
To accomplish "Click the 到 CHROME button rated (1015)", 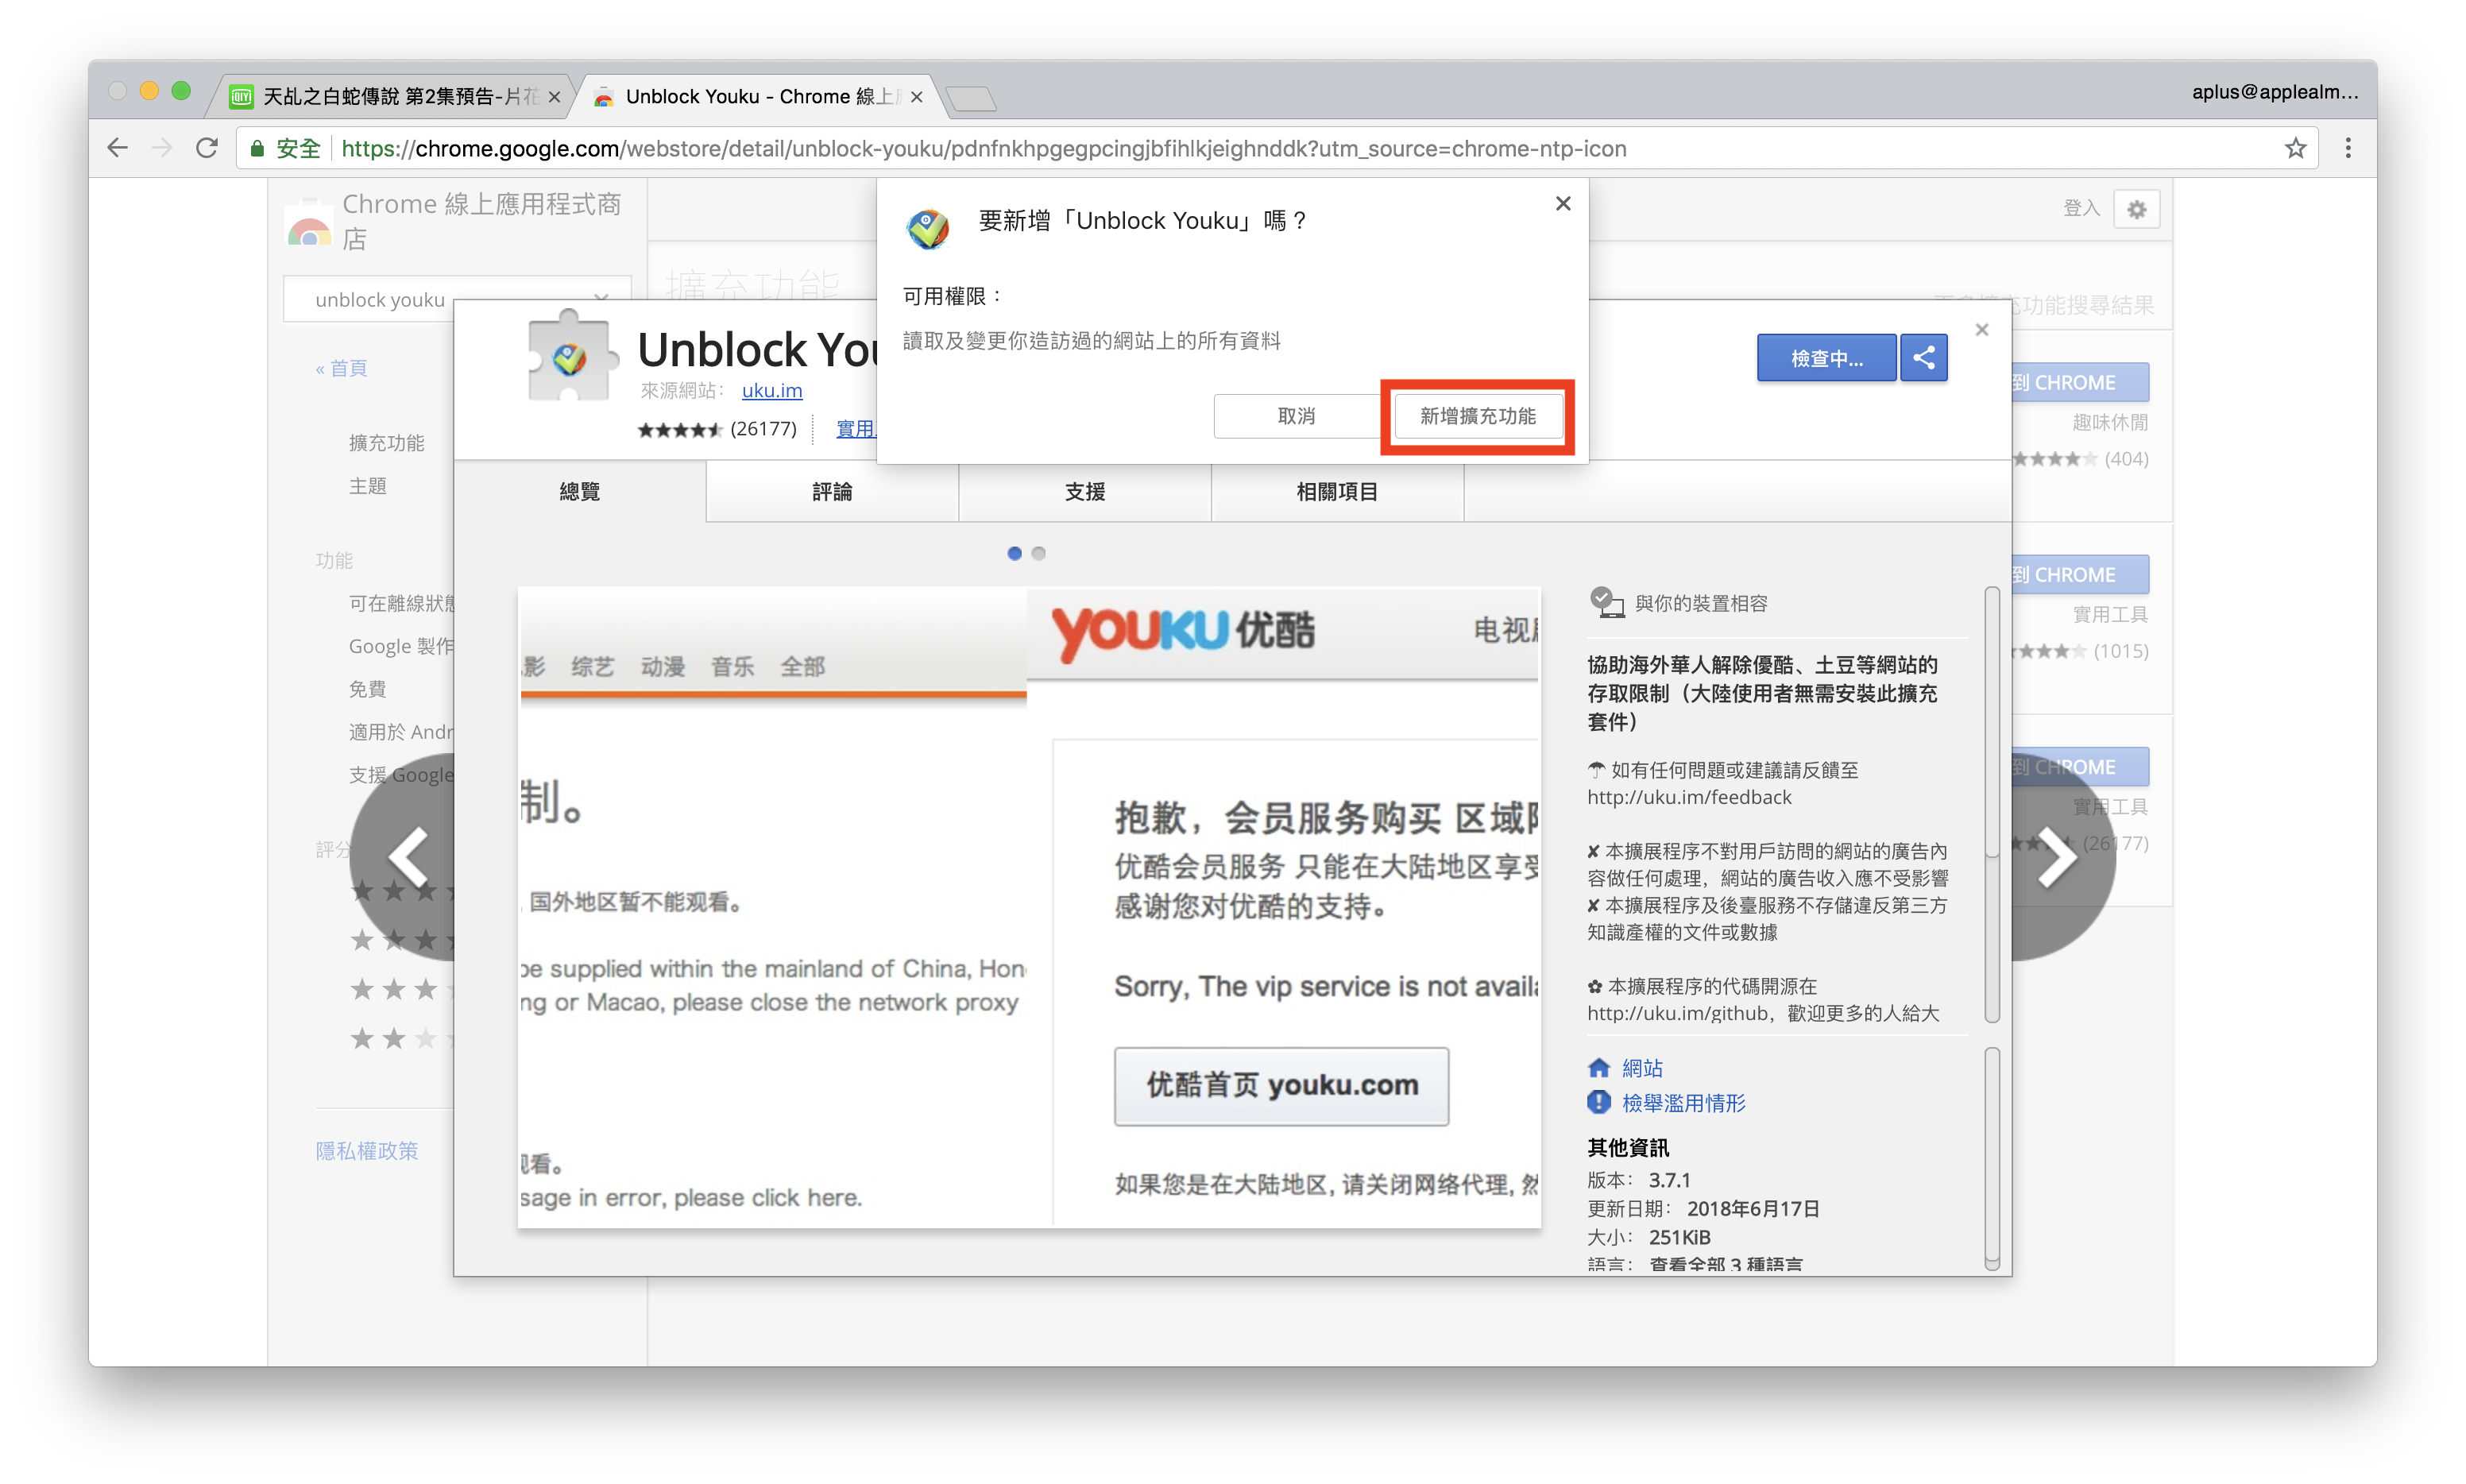I will coord(2080,574).
